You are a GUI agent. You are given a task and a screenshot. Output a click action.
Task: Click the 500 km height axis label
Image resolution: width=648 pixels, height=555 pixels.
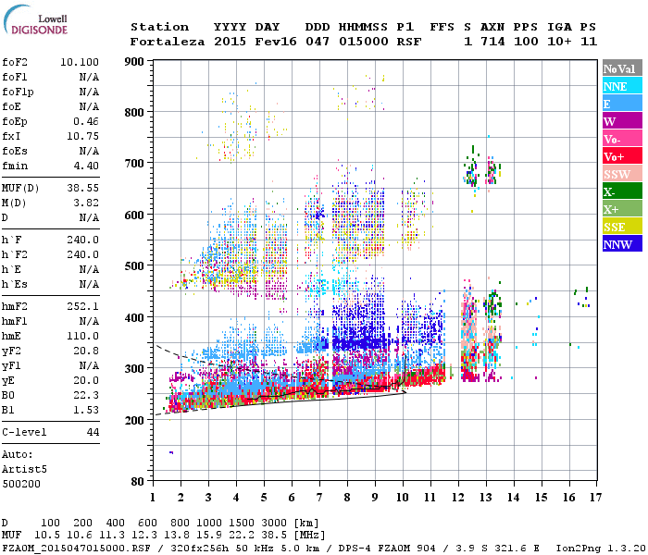pyautogui.click(x=134, y=266)
